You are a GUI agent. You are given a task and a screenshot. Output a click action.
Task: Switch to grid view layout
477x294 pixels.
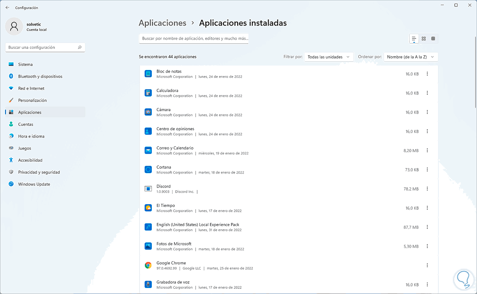[x=424, y=39]
